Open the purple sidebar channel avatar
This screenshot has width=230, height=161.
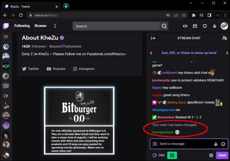point(6,125)
